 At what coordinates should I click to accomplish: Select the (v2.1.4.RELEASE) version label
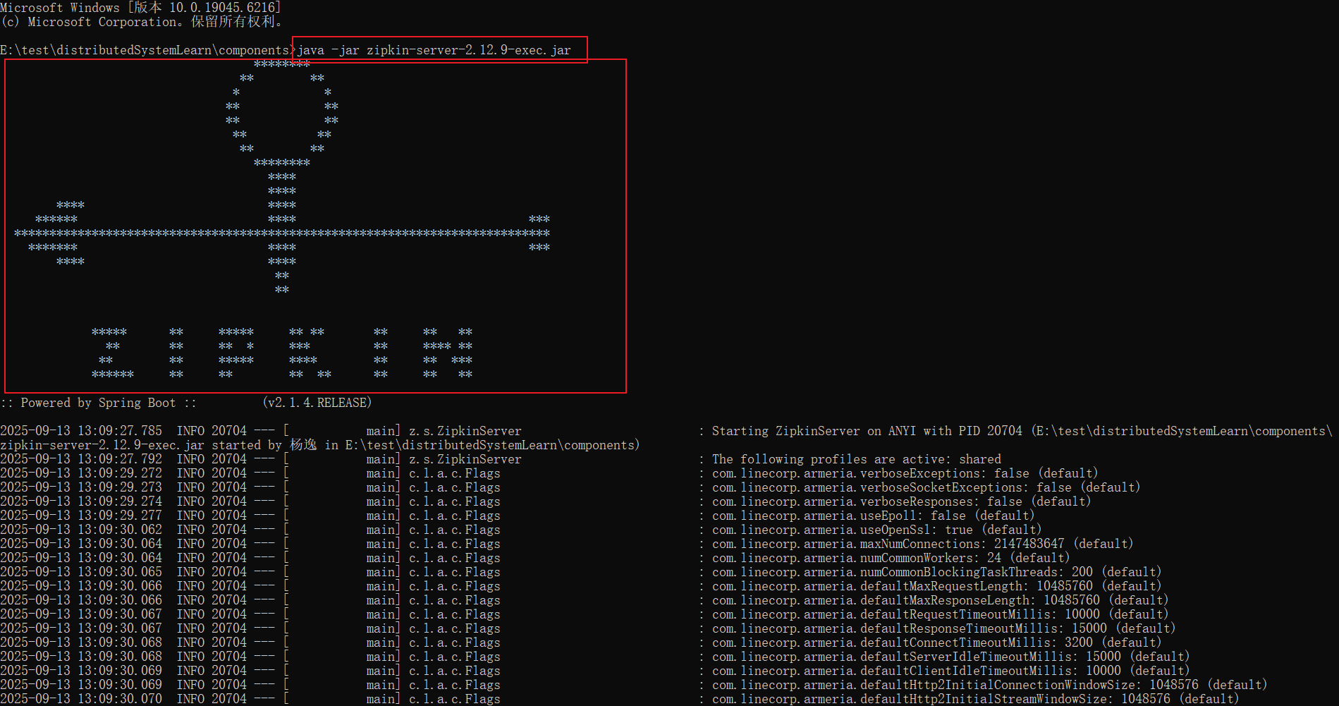[x=317, y=403]
